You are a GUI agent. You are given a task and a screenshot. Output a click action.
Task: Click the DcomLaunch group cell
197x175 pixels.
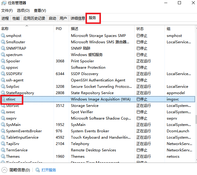point(178,131)
